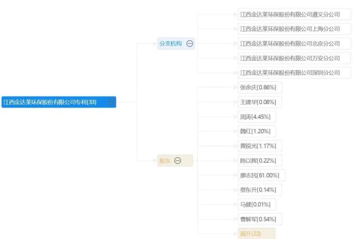Select shareholder 张余庆[0.86%]

260,87
